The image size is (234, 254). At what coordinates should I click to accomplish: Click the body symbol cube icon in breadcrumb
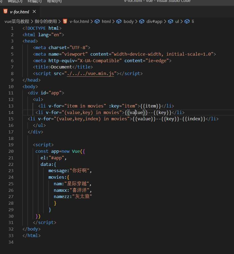click(119, 21)
